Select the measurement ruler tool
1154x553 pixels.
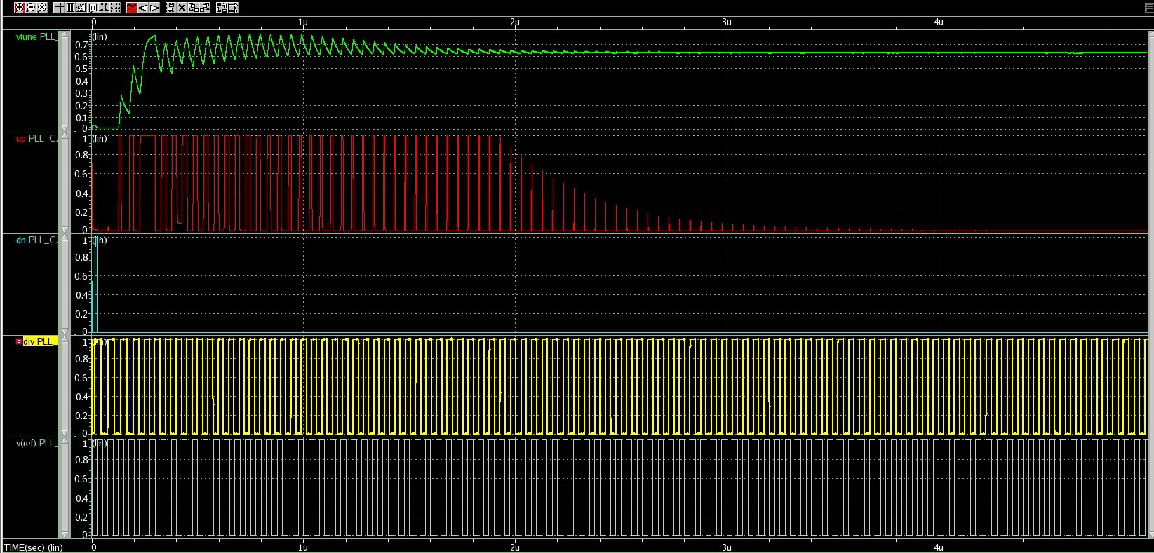point(81,8)
